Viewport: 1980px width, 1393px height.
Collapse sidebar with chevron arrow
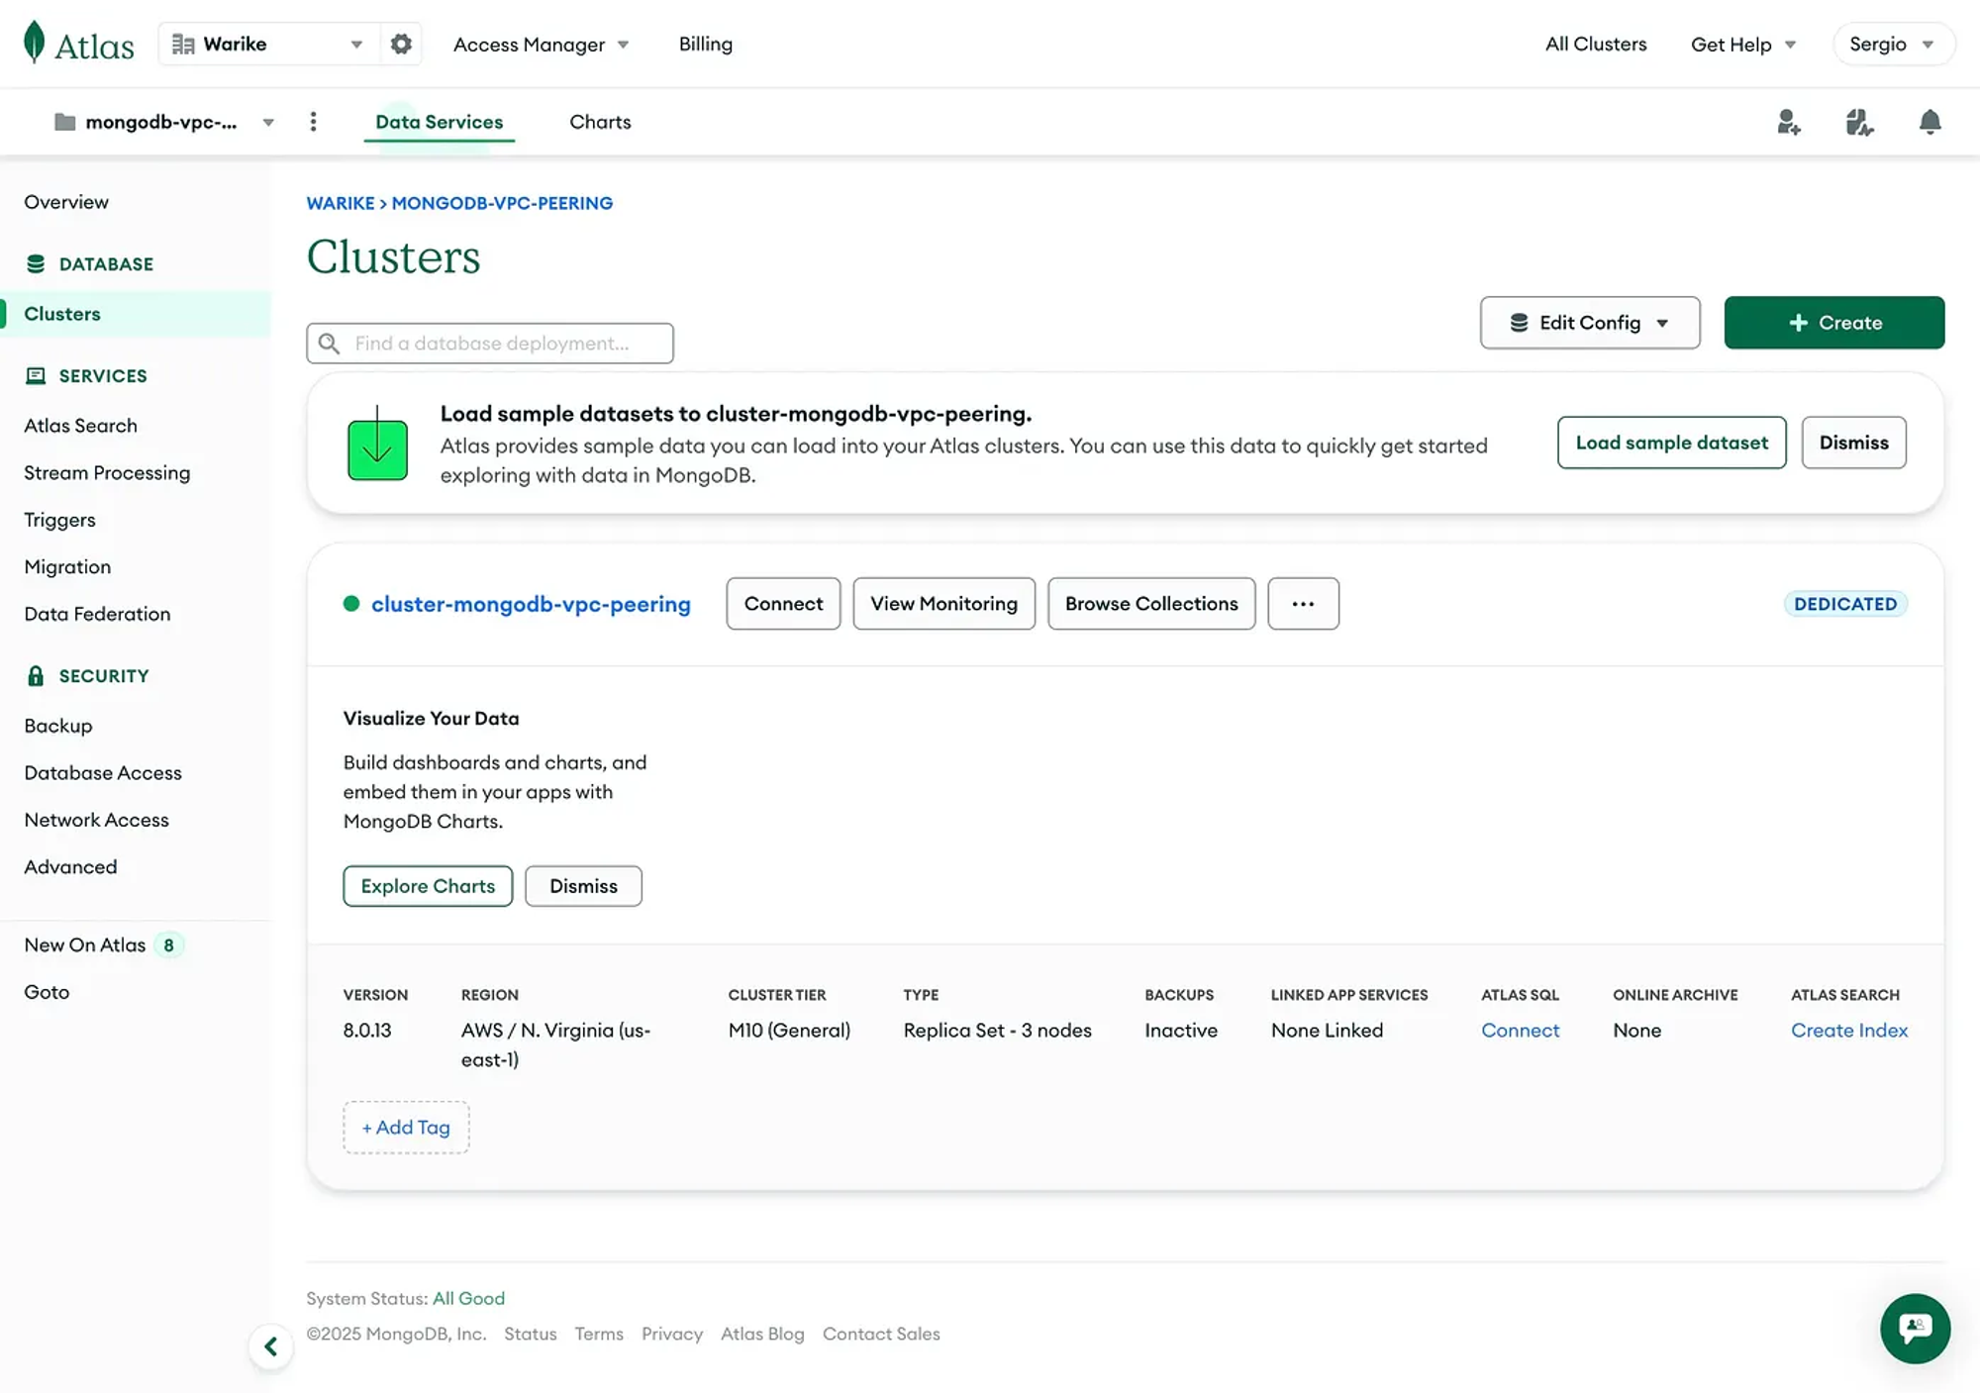(270, 1346)
